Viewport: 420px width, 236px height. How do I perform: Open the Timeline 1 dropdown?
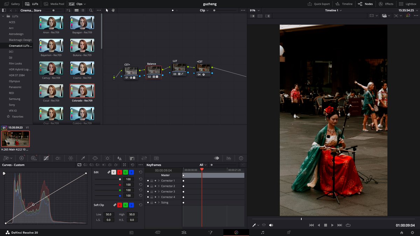[x=333, y=10]
